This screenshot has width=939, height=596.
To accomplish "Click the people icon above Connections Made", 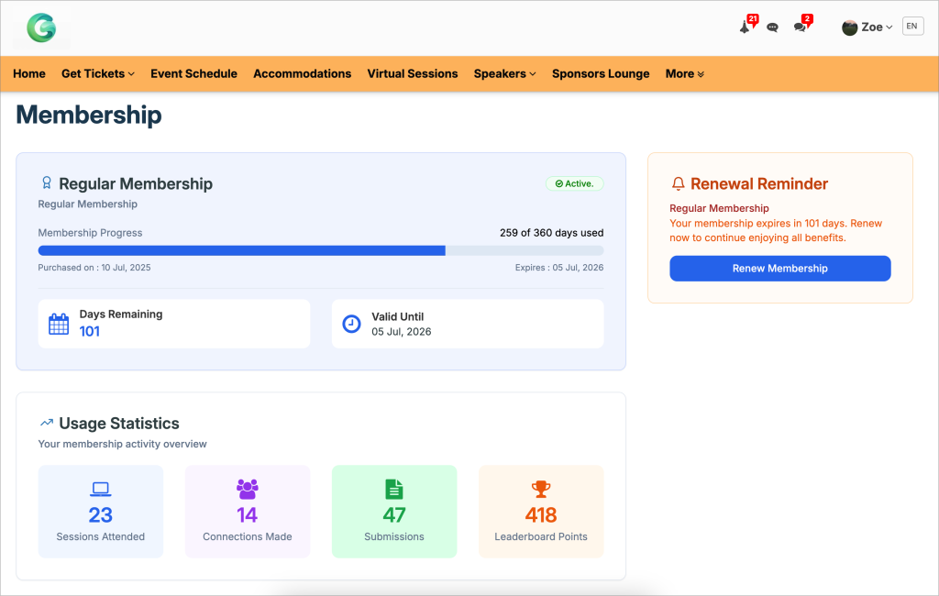I will point(248,489).
